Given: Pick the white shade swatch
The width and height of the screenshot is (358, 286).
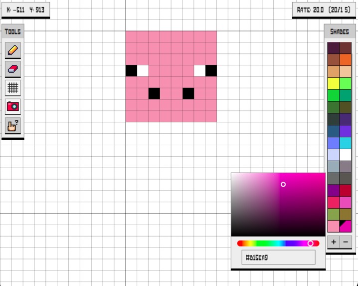Looking at the screenshot, I should click(346, 155).
